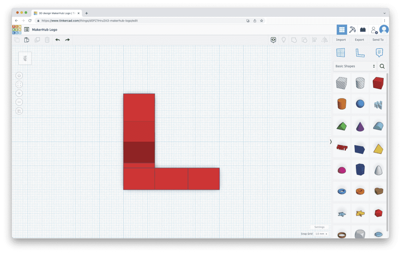Switch to 3D design grid view
The width and height of the screenshot is (401, 254).
coord(341,29)
